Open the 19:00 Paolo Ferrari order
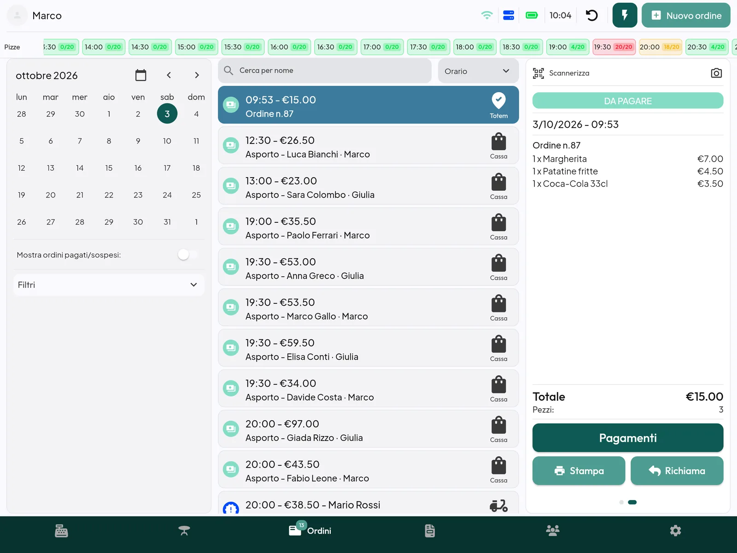 pos(368,226)
